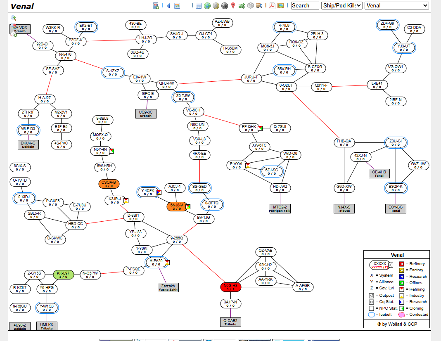Open adjacent region node Q-CAB2 Tribute

[x=230, y=322]
